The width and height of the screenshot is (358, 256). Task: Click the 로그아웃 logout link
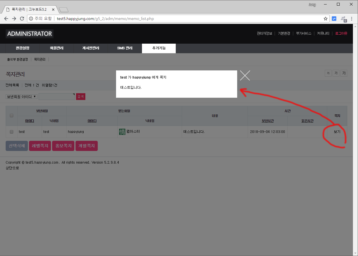click(x=341, y=34)
